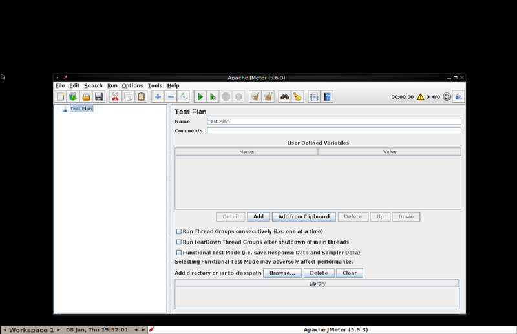Click the Help icon in toolbar
Screen dimensions: 517x334
(327, 97)
